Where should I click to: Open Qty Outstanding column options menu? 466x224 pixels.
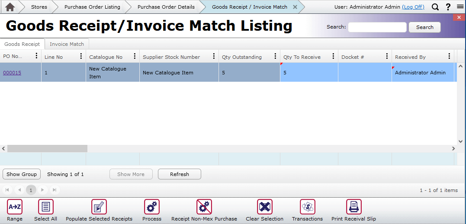click(x=275, y=57)
